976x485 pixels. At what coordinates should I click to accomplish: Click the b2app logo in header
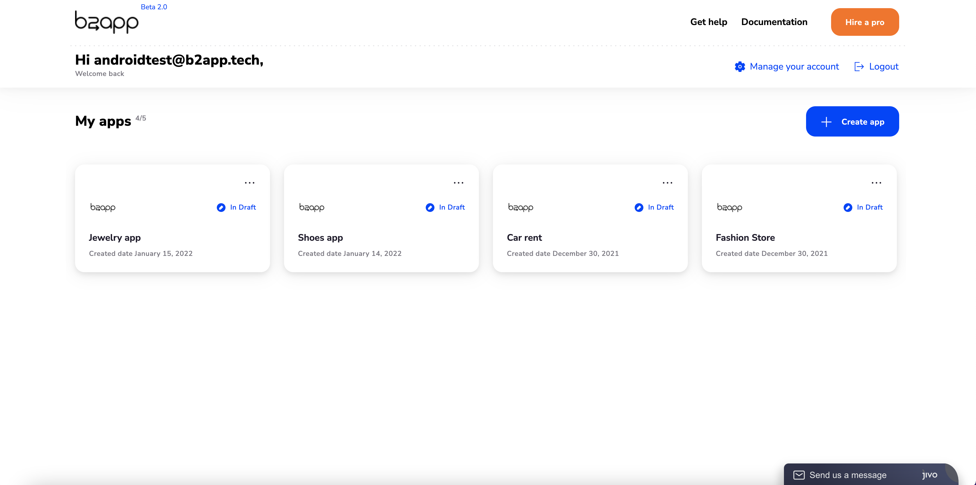click(x=107, y=22)
